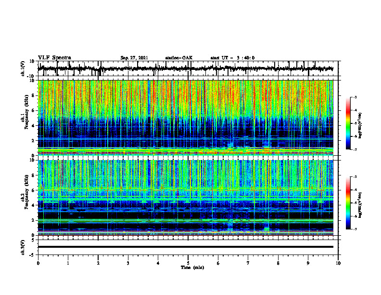Click the ch.1 voltage waveform trace
This screenshot has height=295, width=381.
(x=185, y=68)
